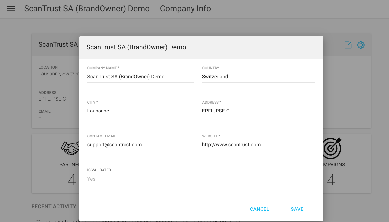Image resolution: width=389 pixels, height=222 pixels.
Task: Click the Company Name input field
Action: [x=140, y=77]
